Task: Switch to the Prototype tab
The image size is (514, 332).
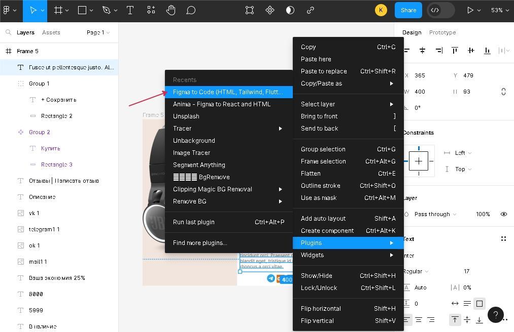Action: (442, 32)
